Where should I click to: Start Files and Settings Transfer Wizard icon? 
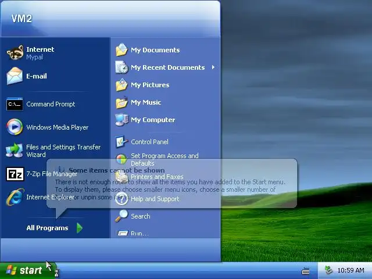tap(15, 151)
